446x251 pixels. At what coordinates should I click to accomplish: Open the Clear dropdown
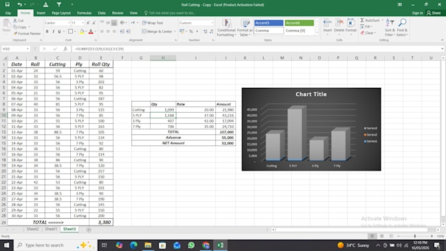tap(368, 33)
